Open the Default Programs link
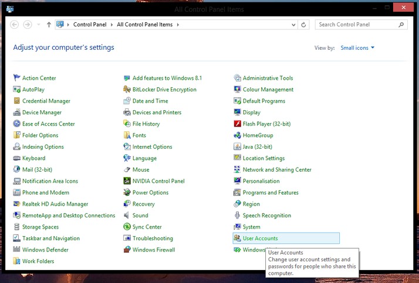This screenshot has width=419, height=283. pos(264,101)
